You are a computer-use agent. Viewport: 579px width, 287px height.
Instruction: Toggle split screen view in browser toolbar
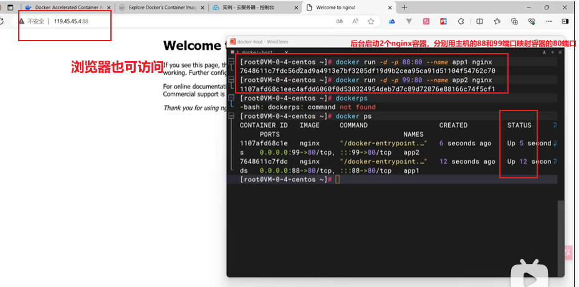(x=479, y=21)
